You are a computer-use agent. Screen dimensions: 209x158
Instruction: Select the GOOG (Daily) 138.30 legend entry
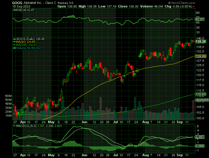pyautogui.click(x=30, y=39)
